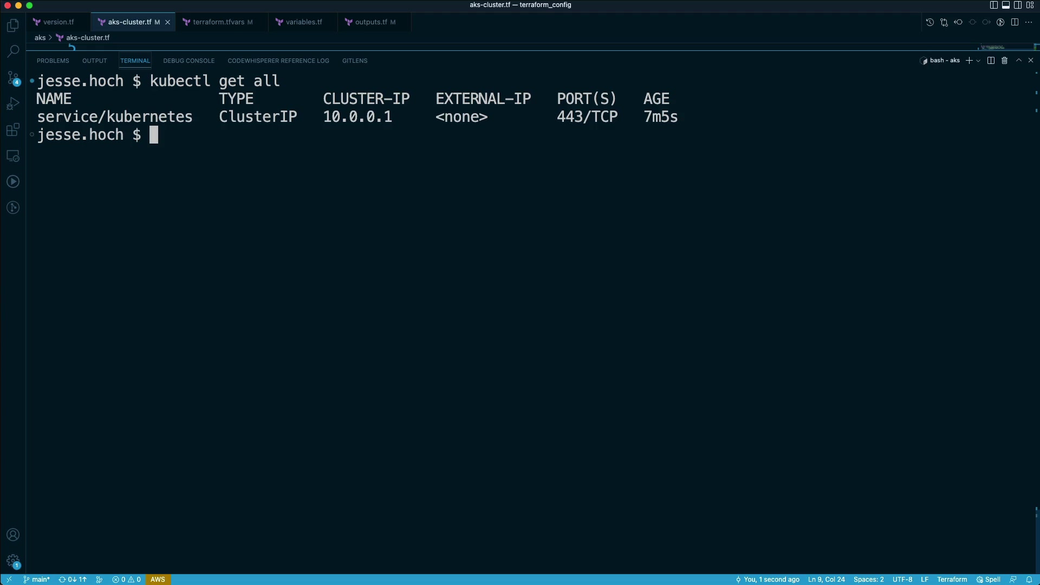The height and width of the screenshot is (585, 1040).
Task: Open Source Control view with badge
Action: [13, 78]
